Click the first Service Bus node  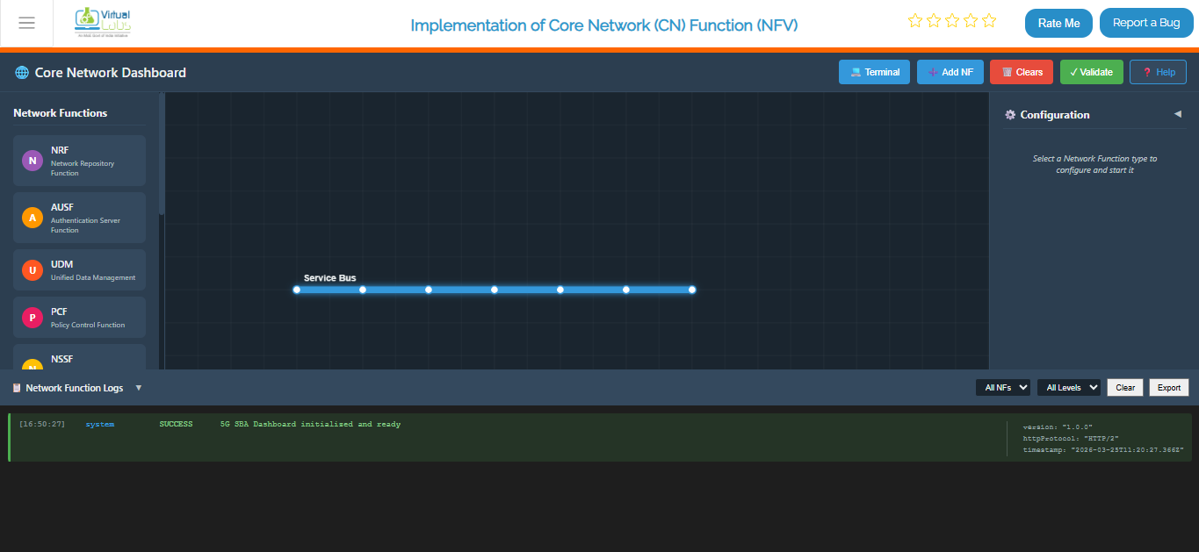(x=297, y=290)
